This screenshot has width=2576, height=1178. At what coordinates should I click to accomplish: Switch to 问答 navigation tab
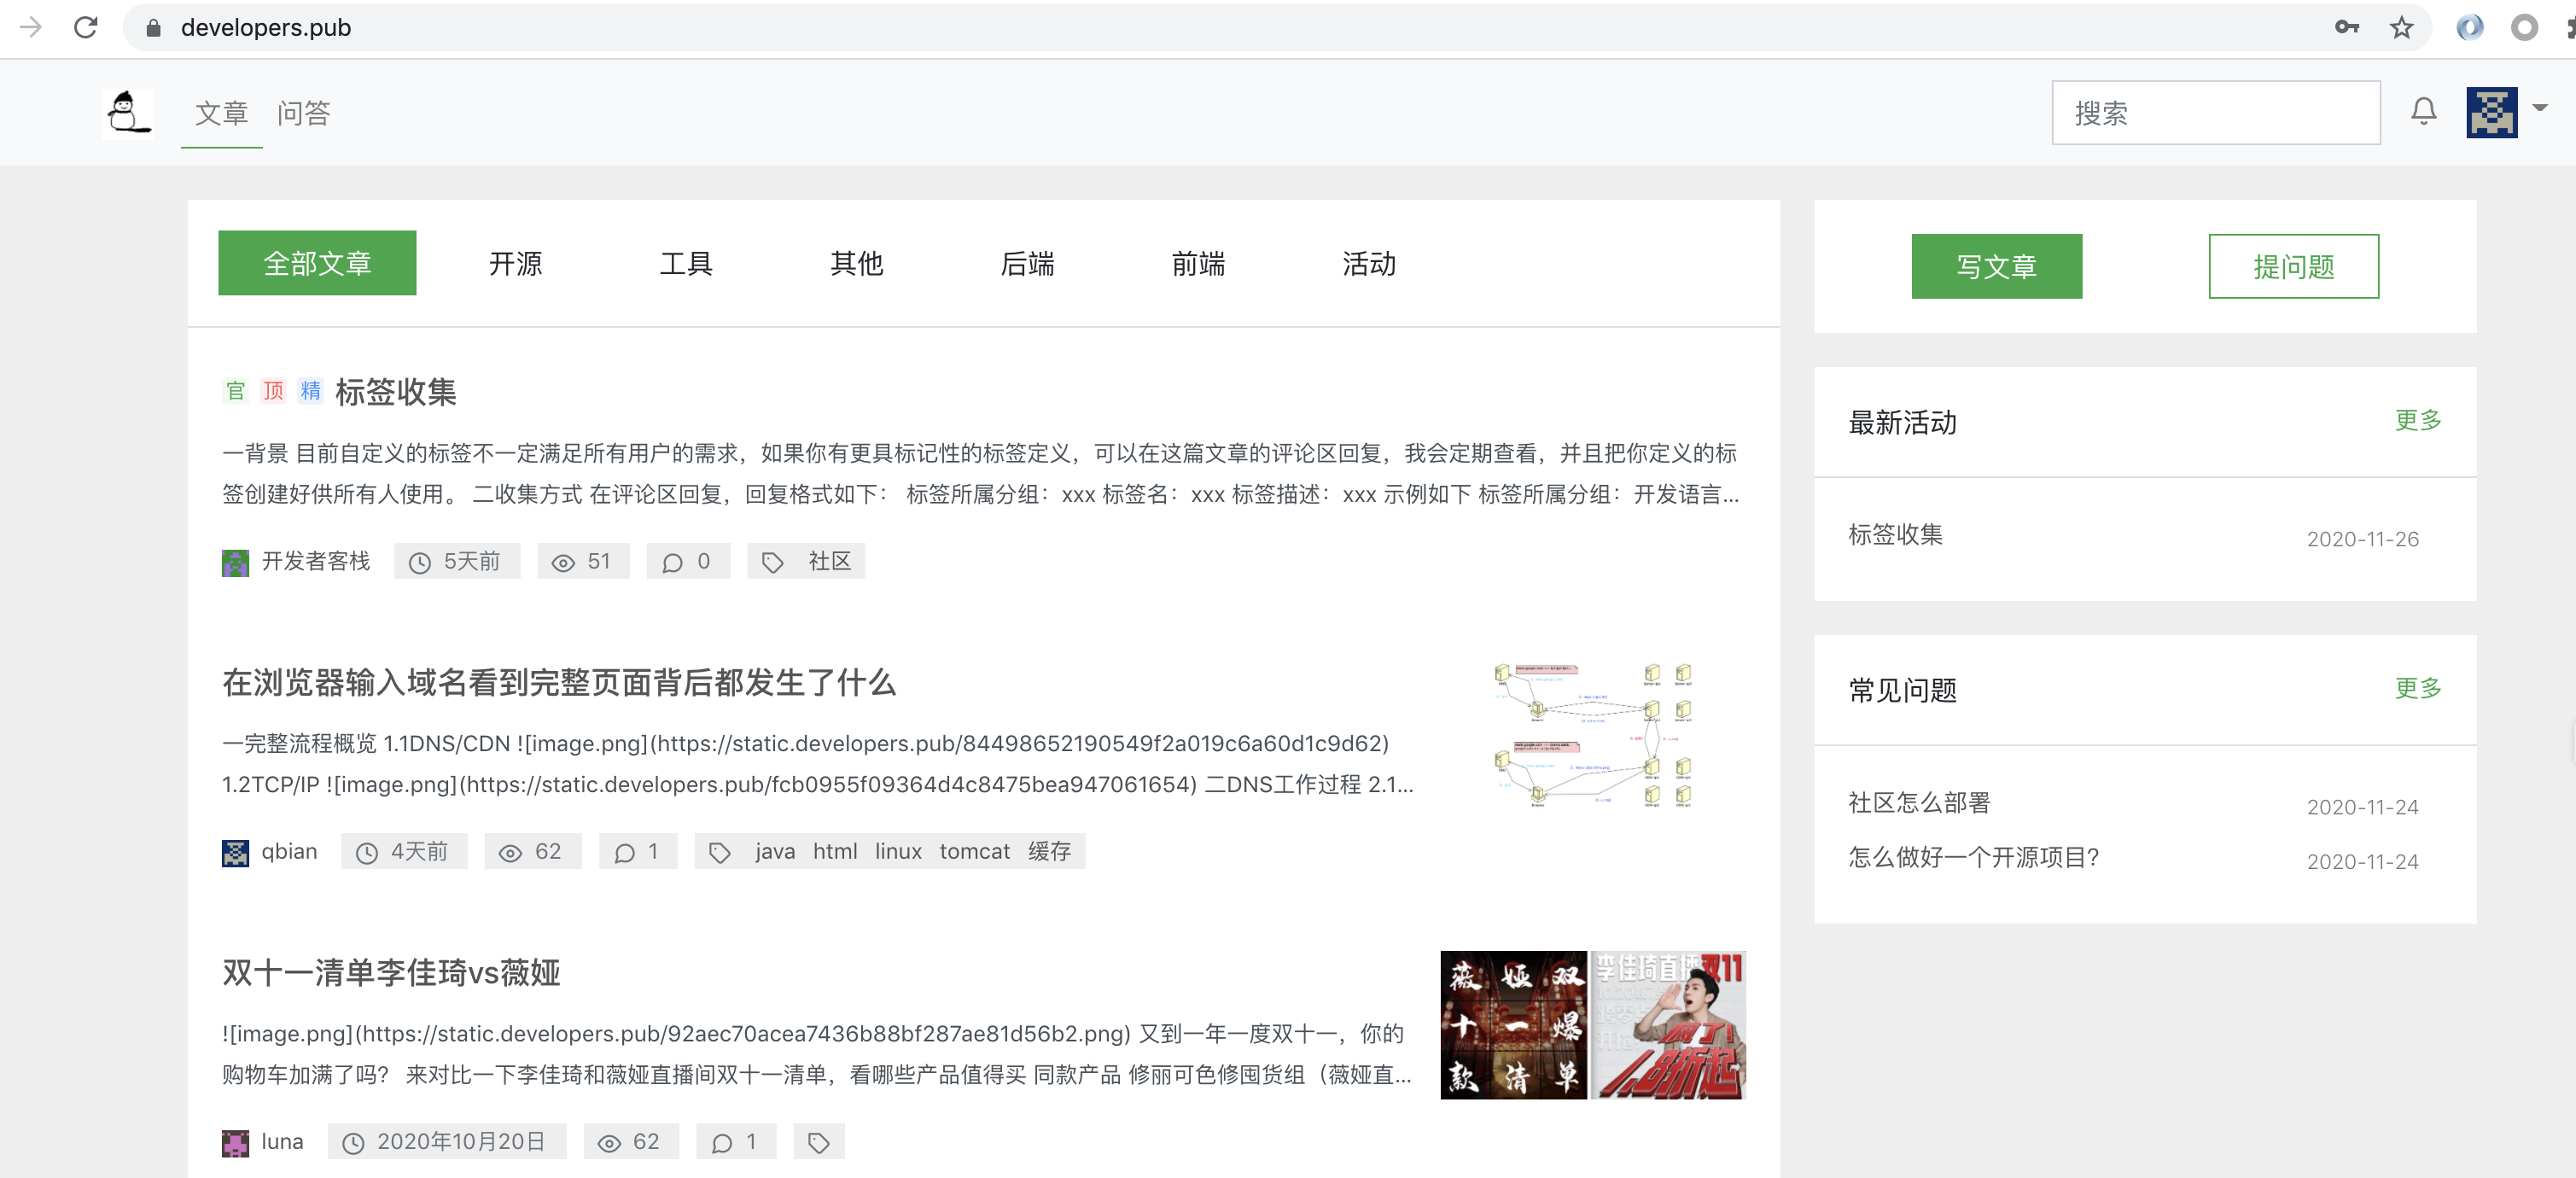coord(303,113)
